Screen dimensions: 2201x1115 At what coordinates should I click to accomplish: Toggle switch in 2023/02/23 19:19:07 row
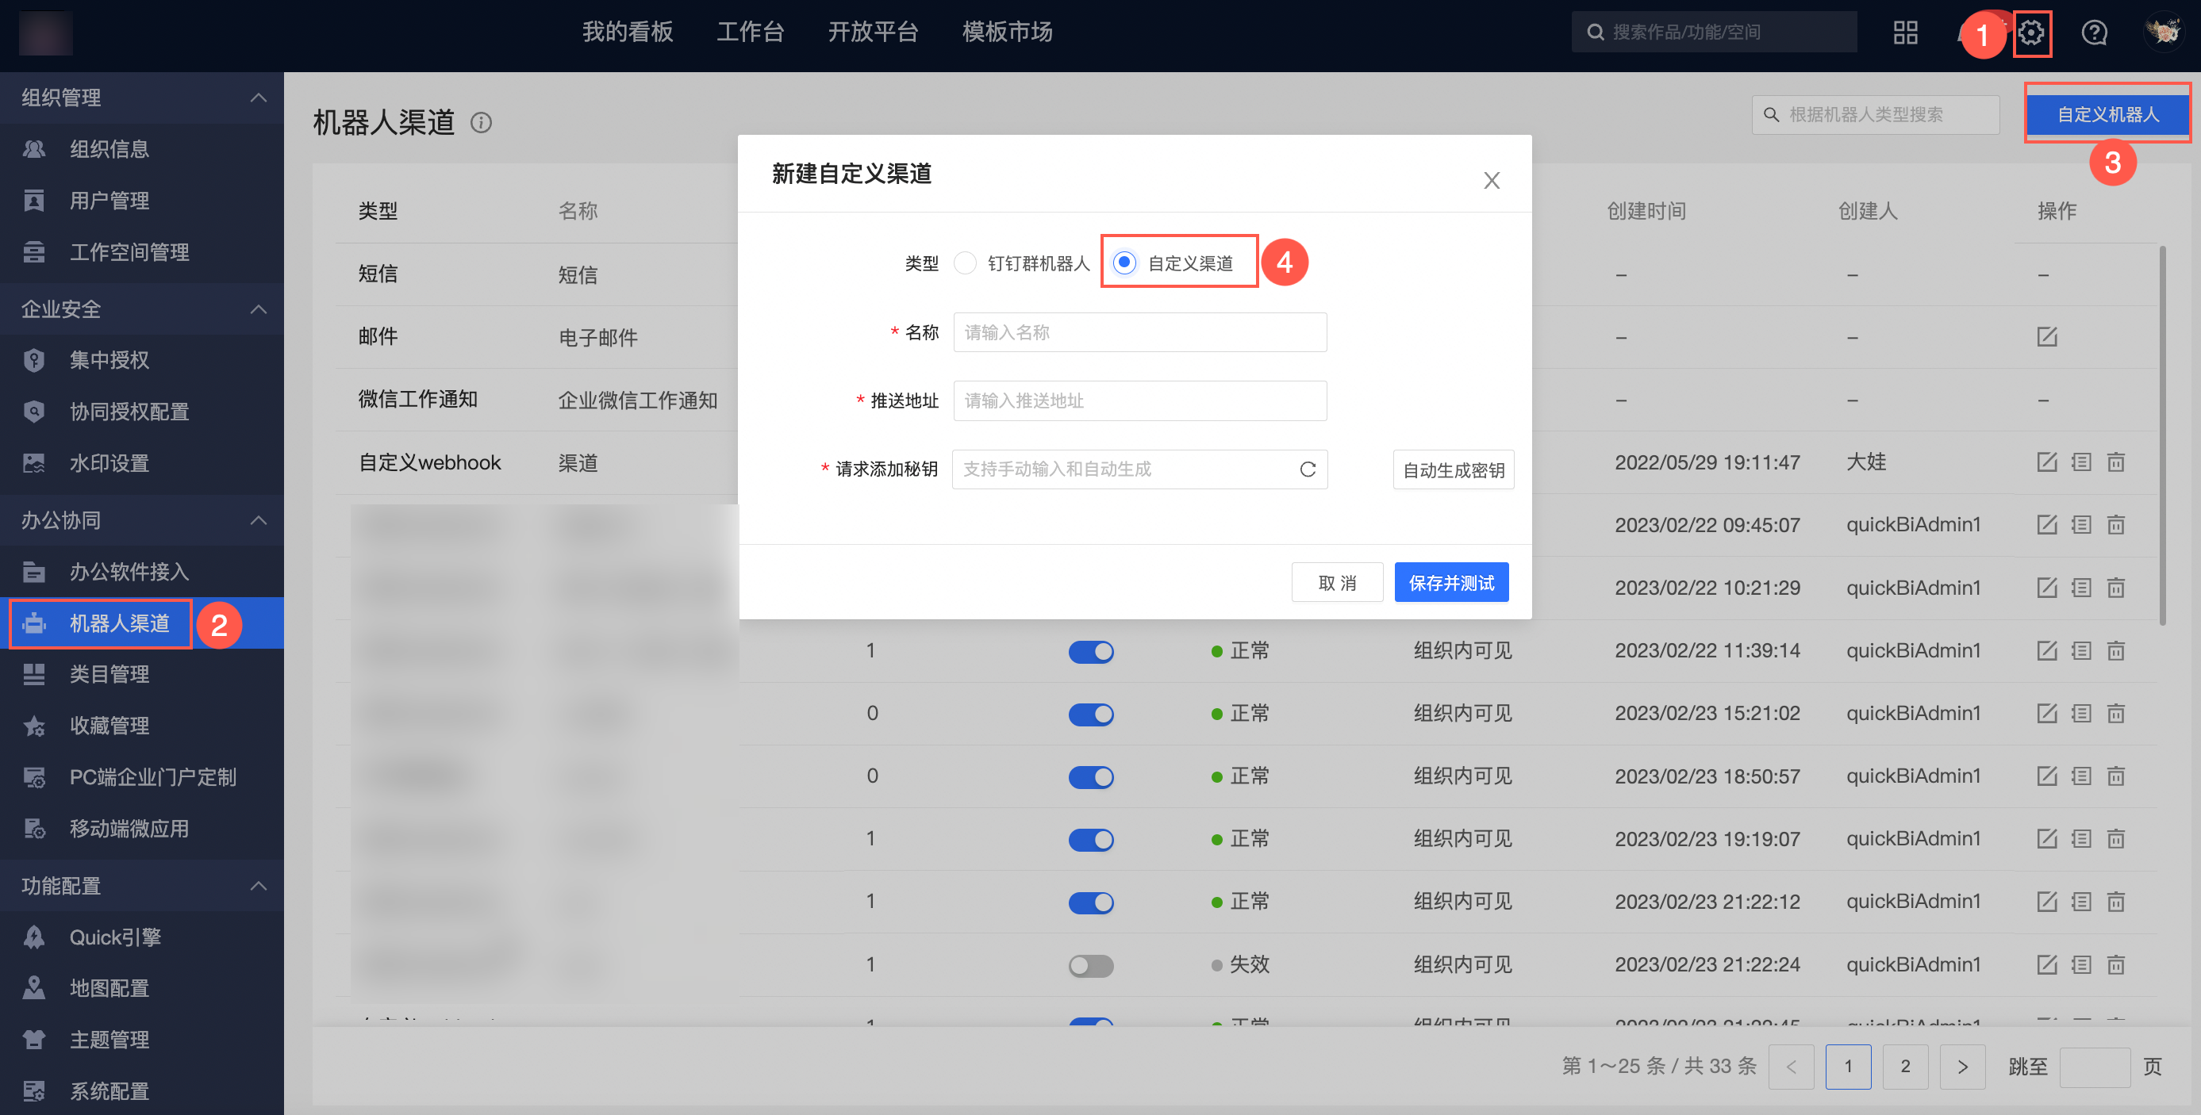[x=1091, y=840]
